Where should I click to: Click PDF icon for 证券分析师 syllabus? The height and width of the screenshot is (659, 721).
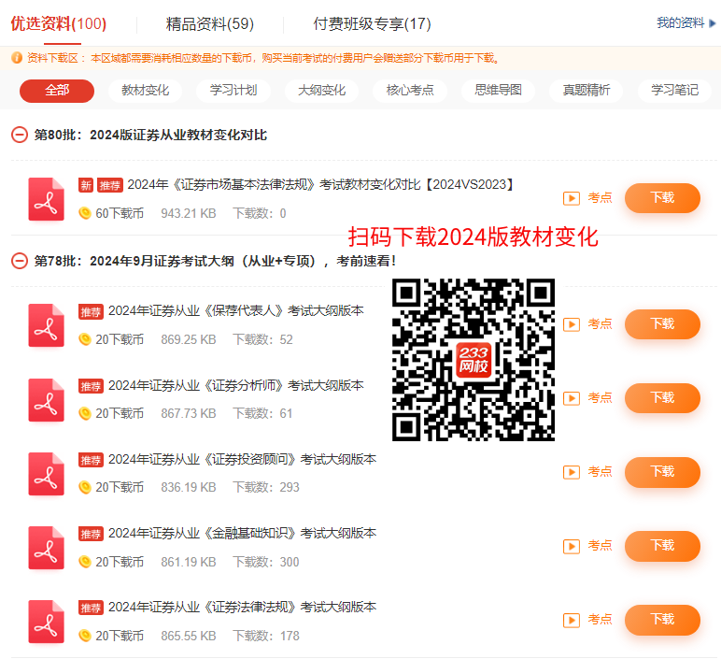pos(46,399)
